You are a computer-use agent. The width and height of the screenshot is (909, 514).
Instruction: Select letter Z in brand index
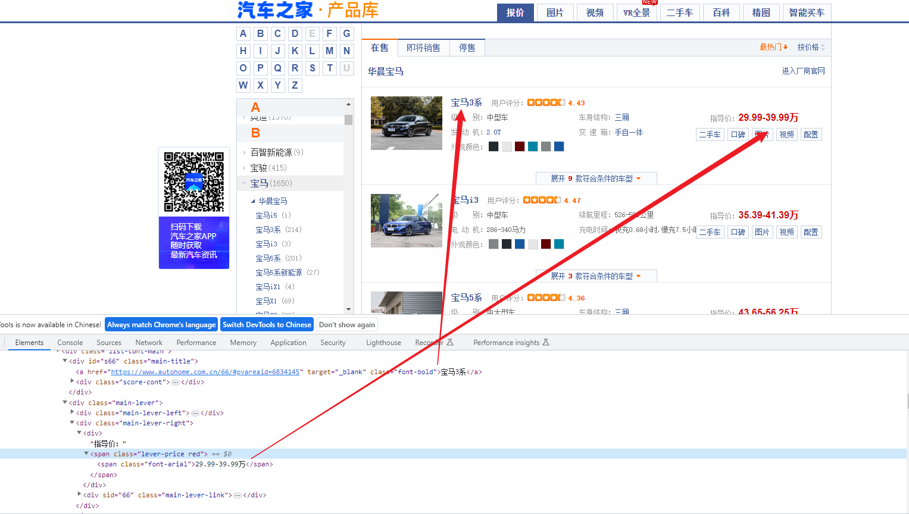(295, 86)
